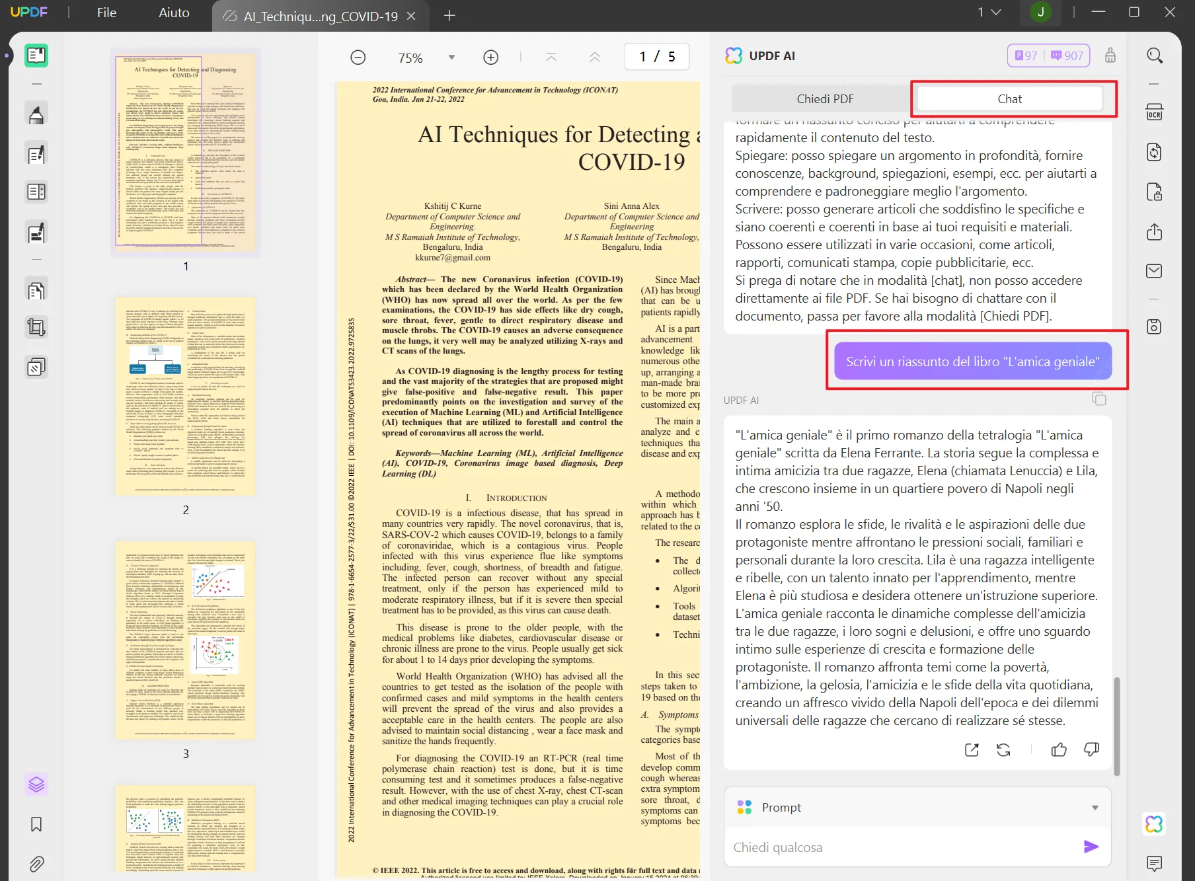Close the AI_Techniqu...ng_COVID-19 tab
The image size is (1195, 881).
(x=411, y=16)
